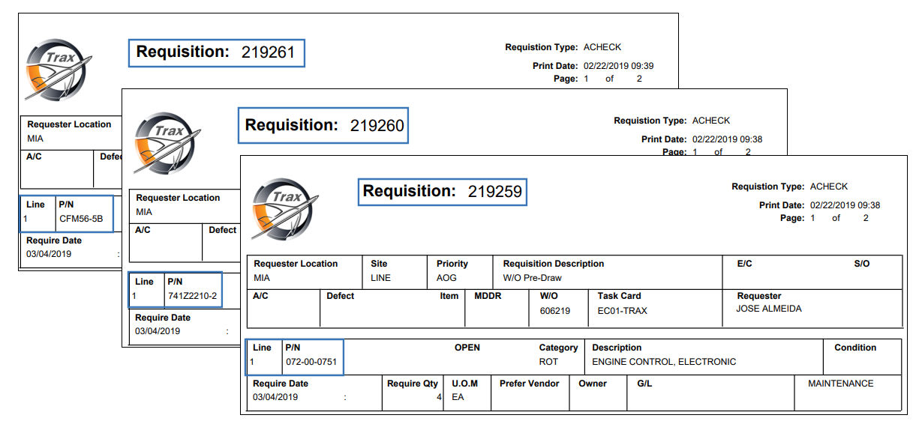
Task: Click part number 072-00-0751
Action: 311,362
